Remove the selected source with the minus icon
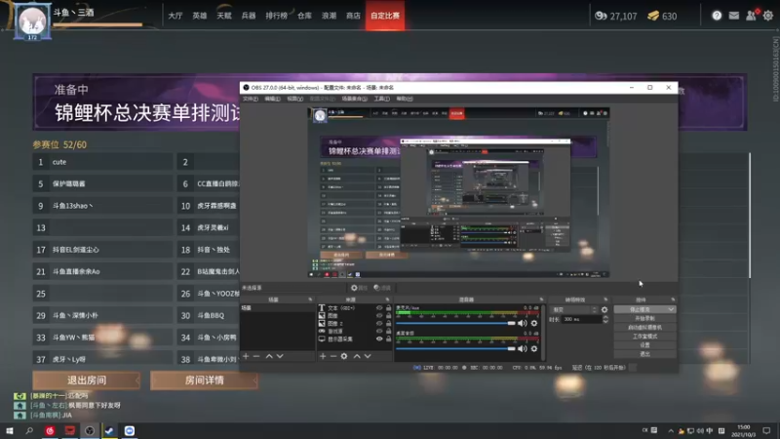780x439 pixels. coord(333,356)
